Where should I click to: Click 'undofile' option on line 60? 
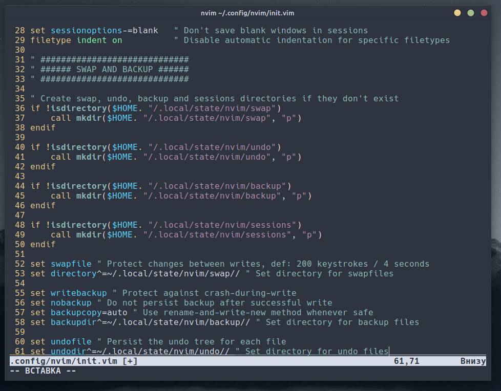71,341
